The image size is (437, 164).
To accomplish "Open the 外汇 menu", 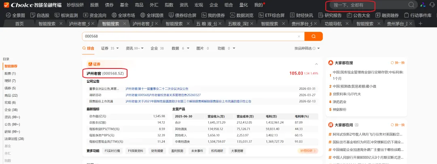I will point(154,5).
